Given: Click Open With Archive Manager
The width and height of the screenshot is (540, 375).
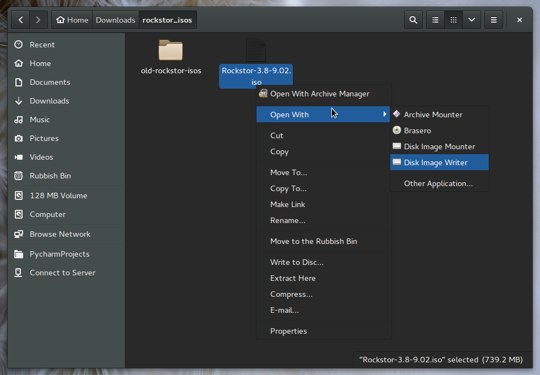Looking at the screenshot, I should 319,94.
